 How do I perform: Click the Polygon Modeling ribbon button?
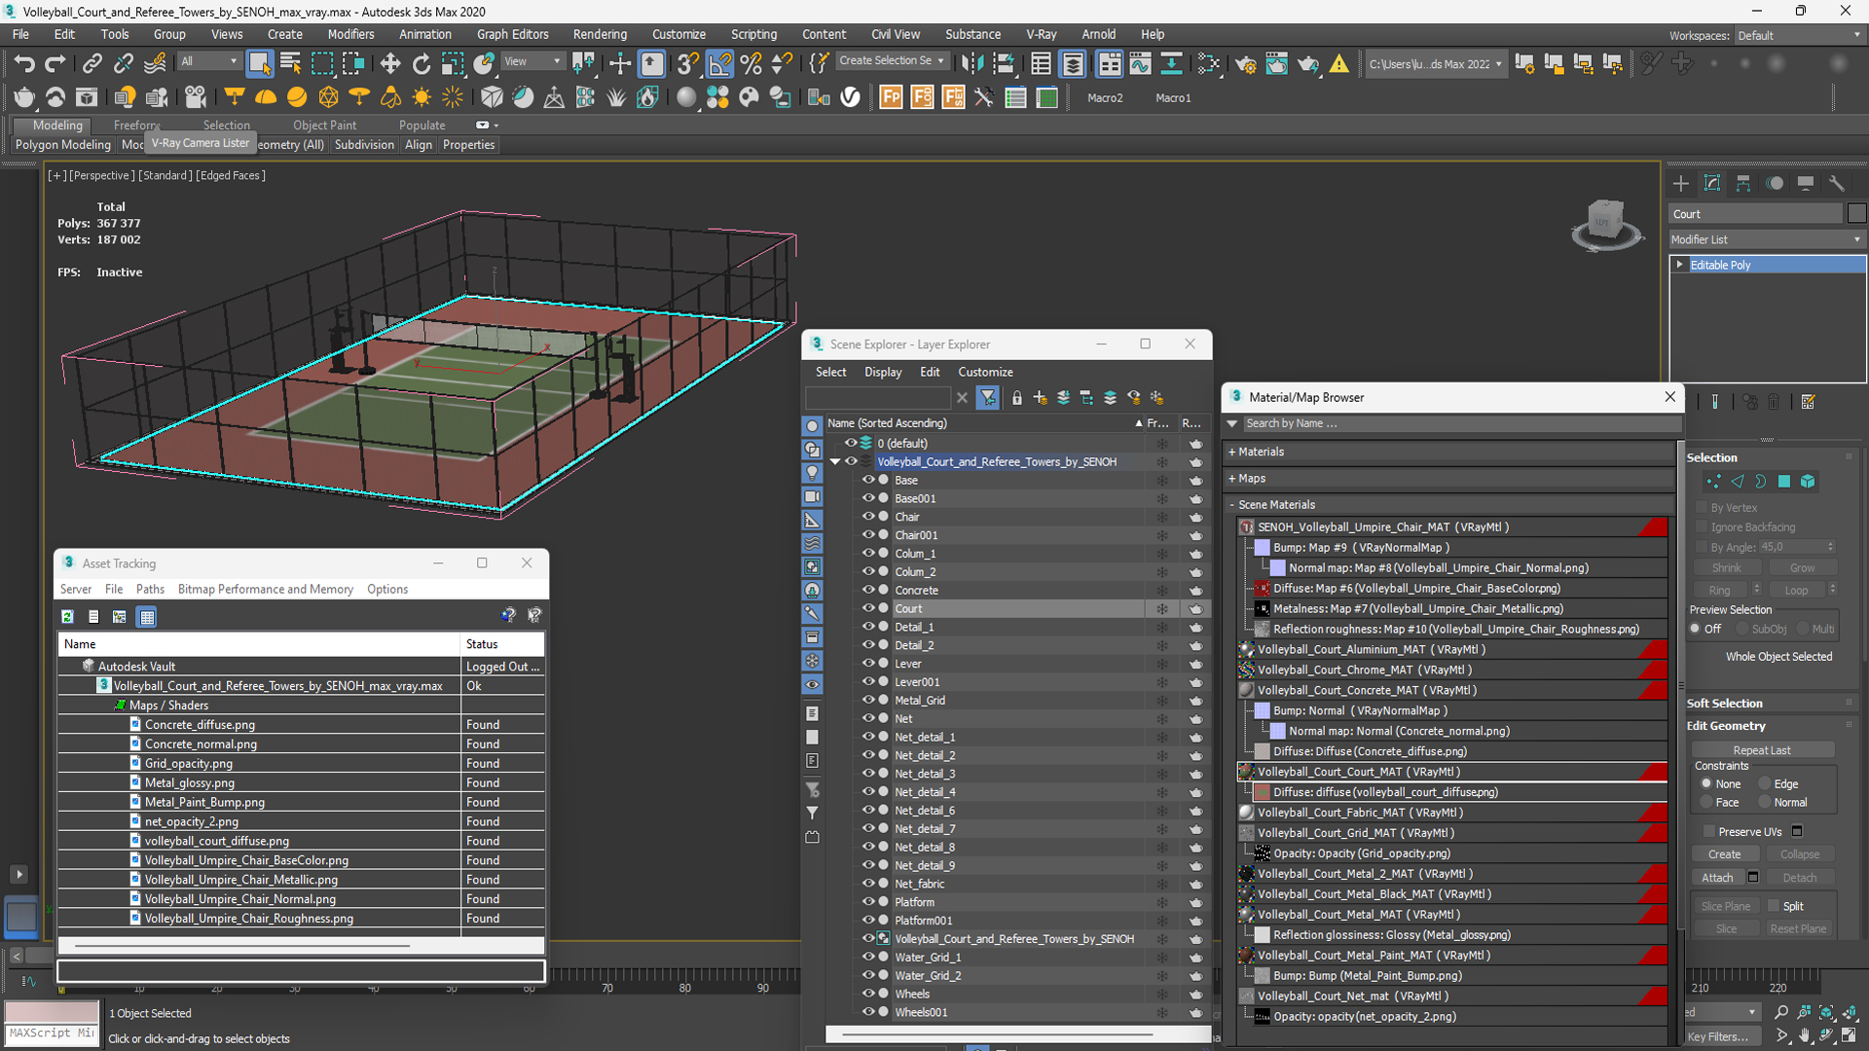point(63,145)
